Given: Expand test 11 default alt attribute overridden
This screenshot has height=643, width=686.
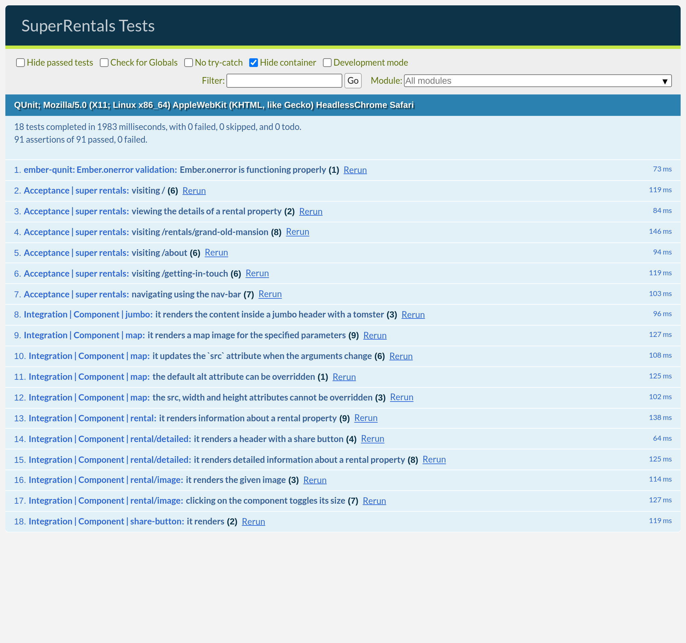Looking at the screenshot, I should click(233, 377).
